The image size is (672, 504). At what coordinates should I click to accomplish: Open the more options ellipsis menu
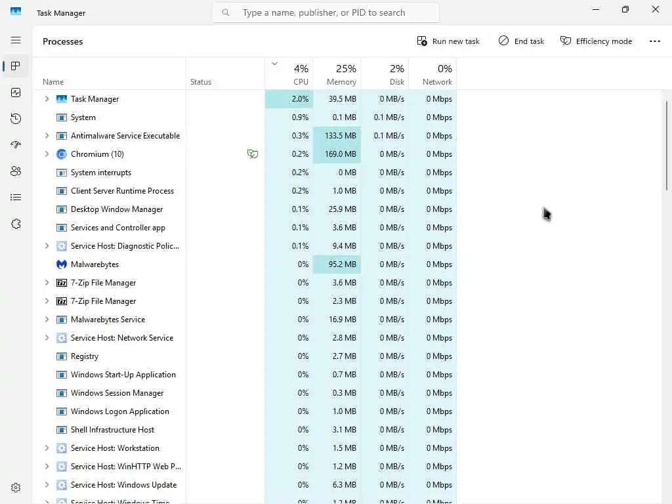pos(654,41)
